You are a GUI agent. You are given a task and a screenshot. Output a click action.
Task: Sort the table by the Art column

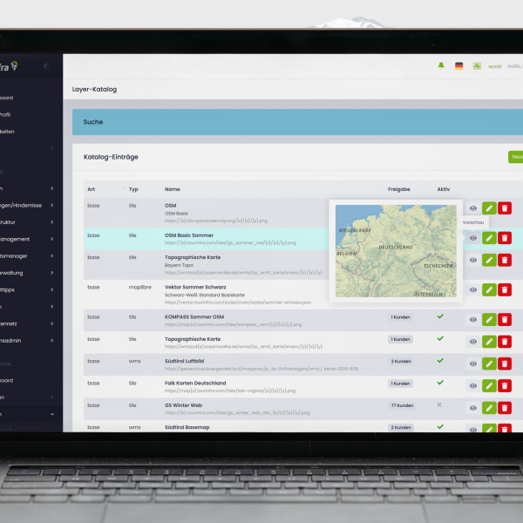click(x=91, y=189)
